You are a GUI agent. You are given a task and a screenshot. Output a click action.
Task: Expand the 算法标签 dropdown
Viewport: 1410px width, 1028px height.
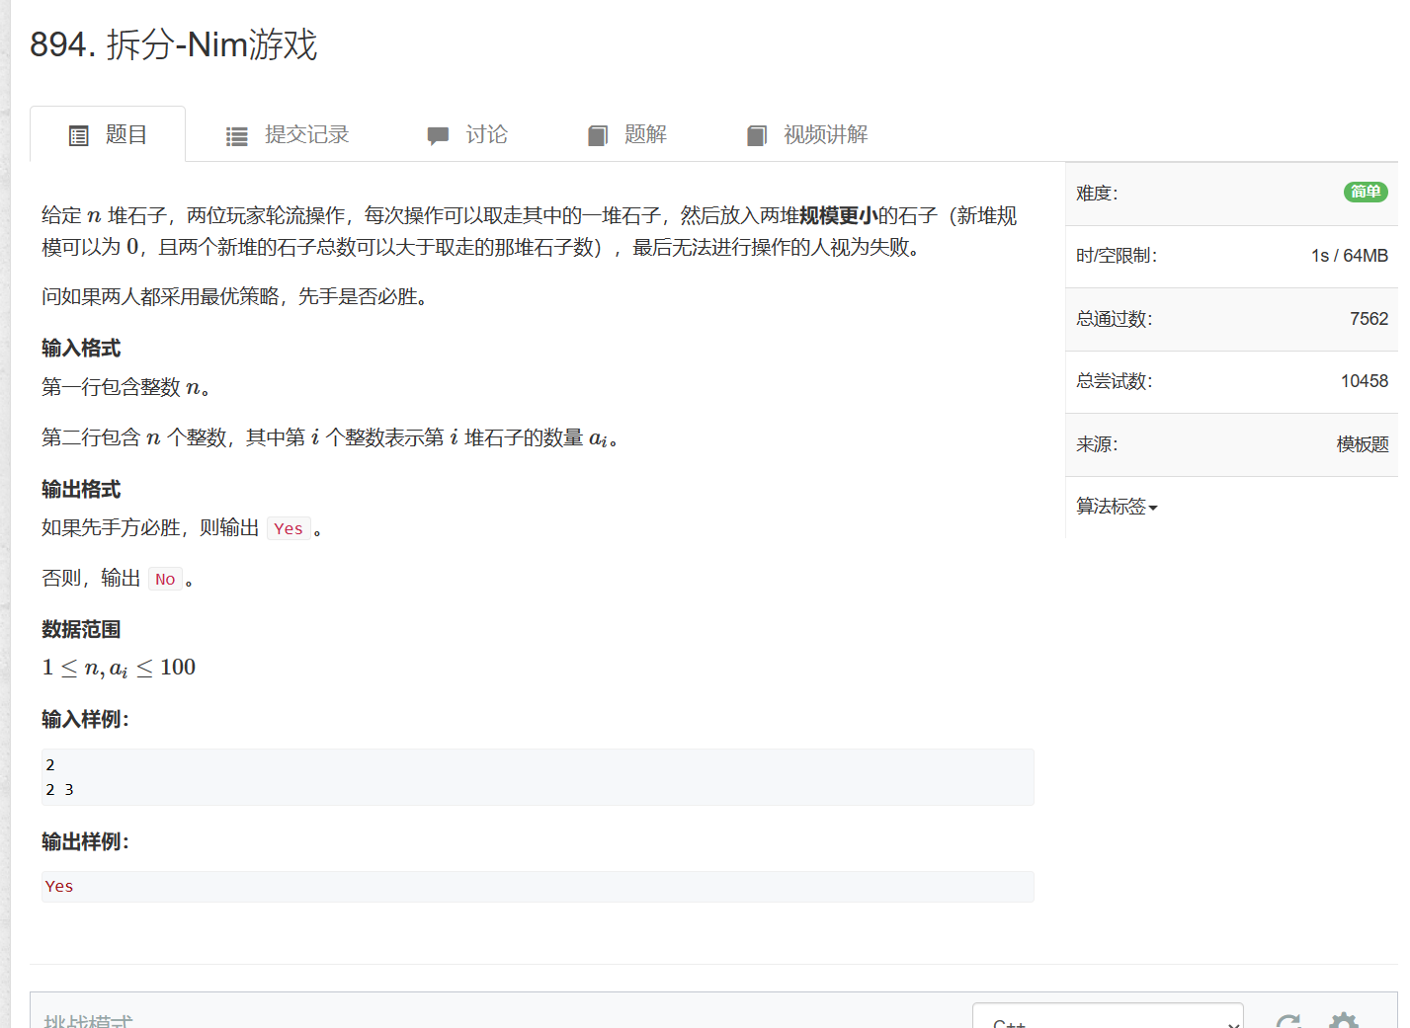(1117, 507)
